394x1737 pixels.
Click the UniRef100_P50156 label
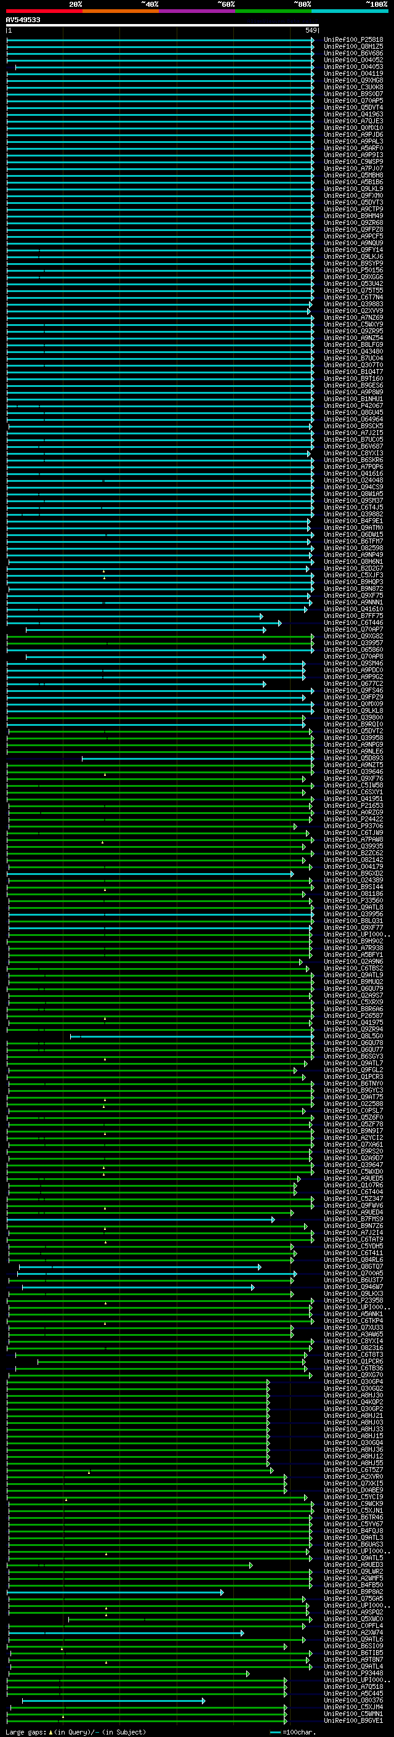point(353,270)
